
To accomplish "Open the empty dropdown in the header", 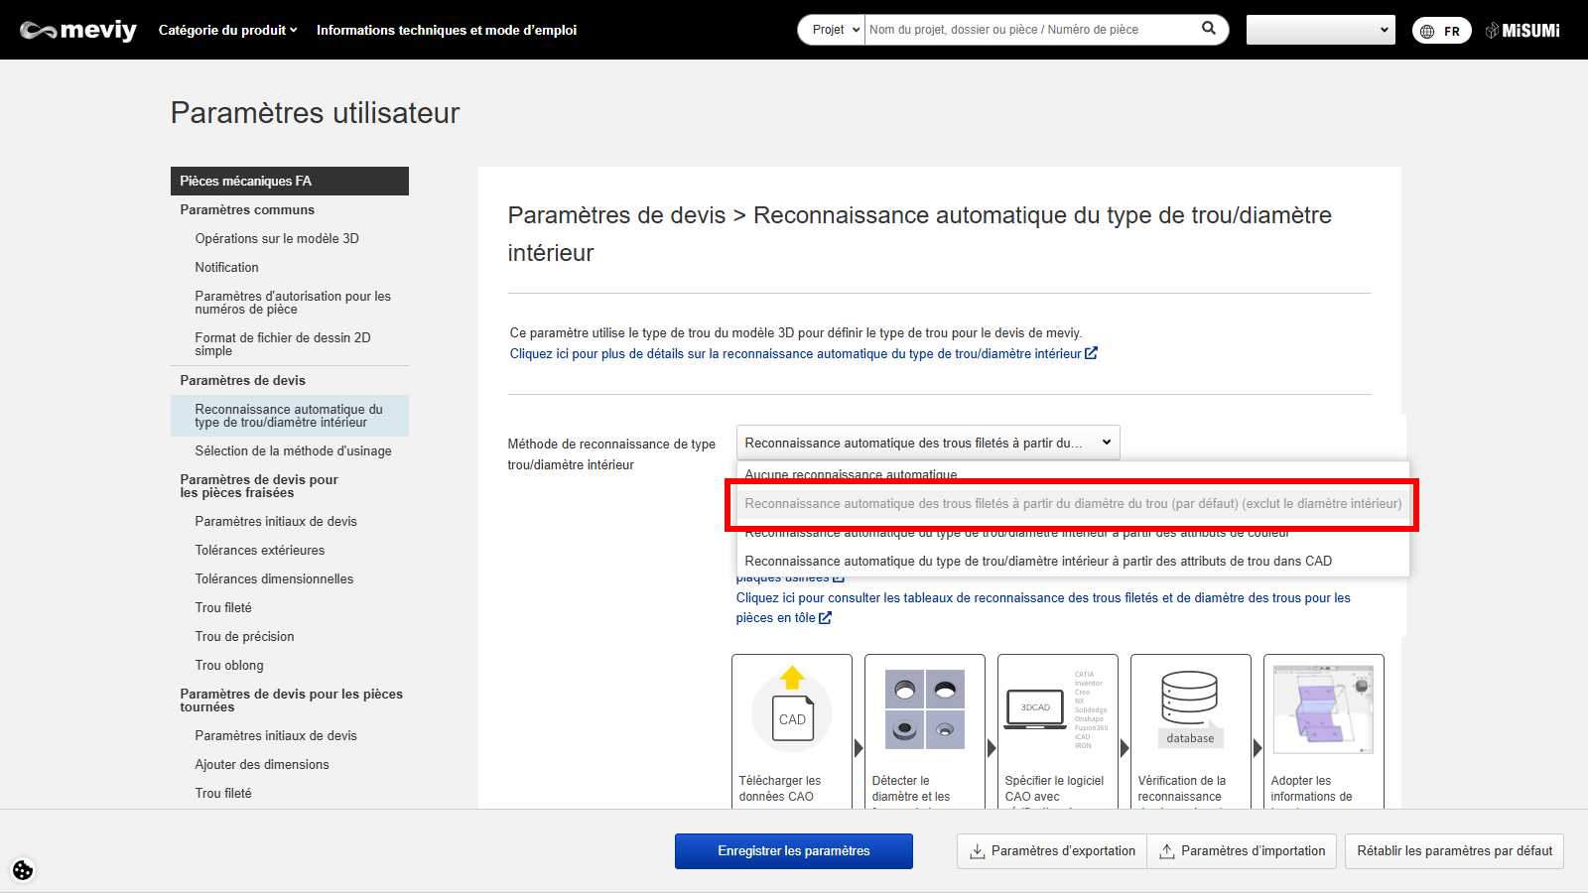I will click(1320, 30).
